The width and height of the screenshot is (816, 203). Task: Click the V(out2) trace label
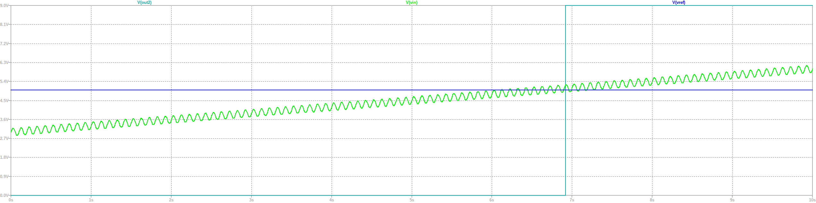tap(144, 3)
